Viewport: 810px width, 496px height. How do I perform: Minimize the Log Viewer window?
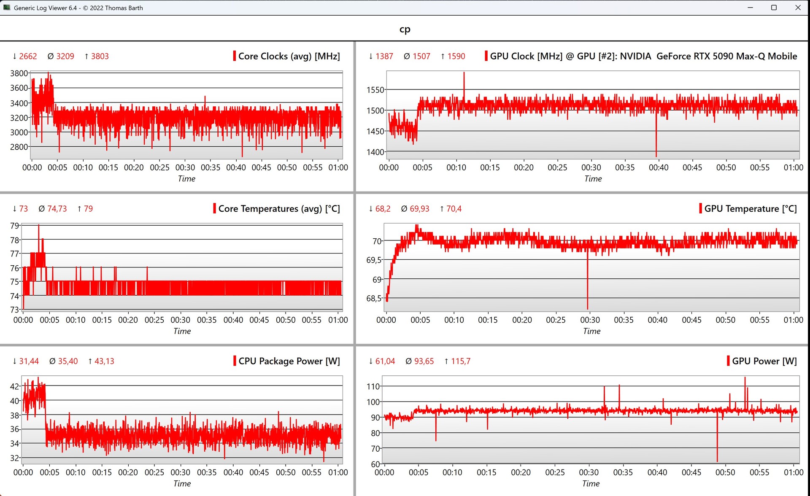click(750, 8)
